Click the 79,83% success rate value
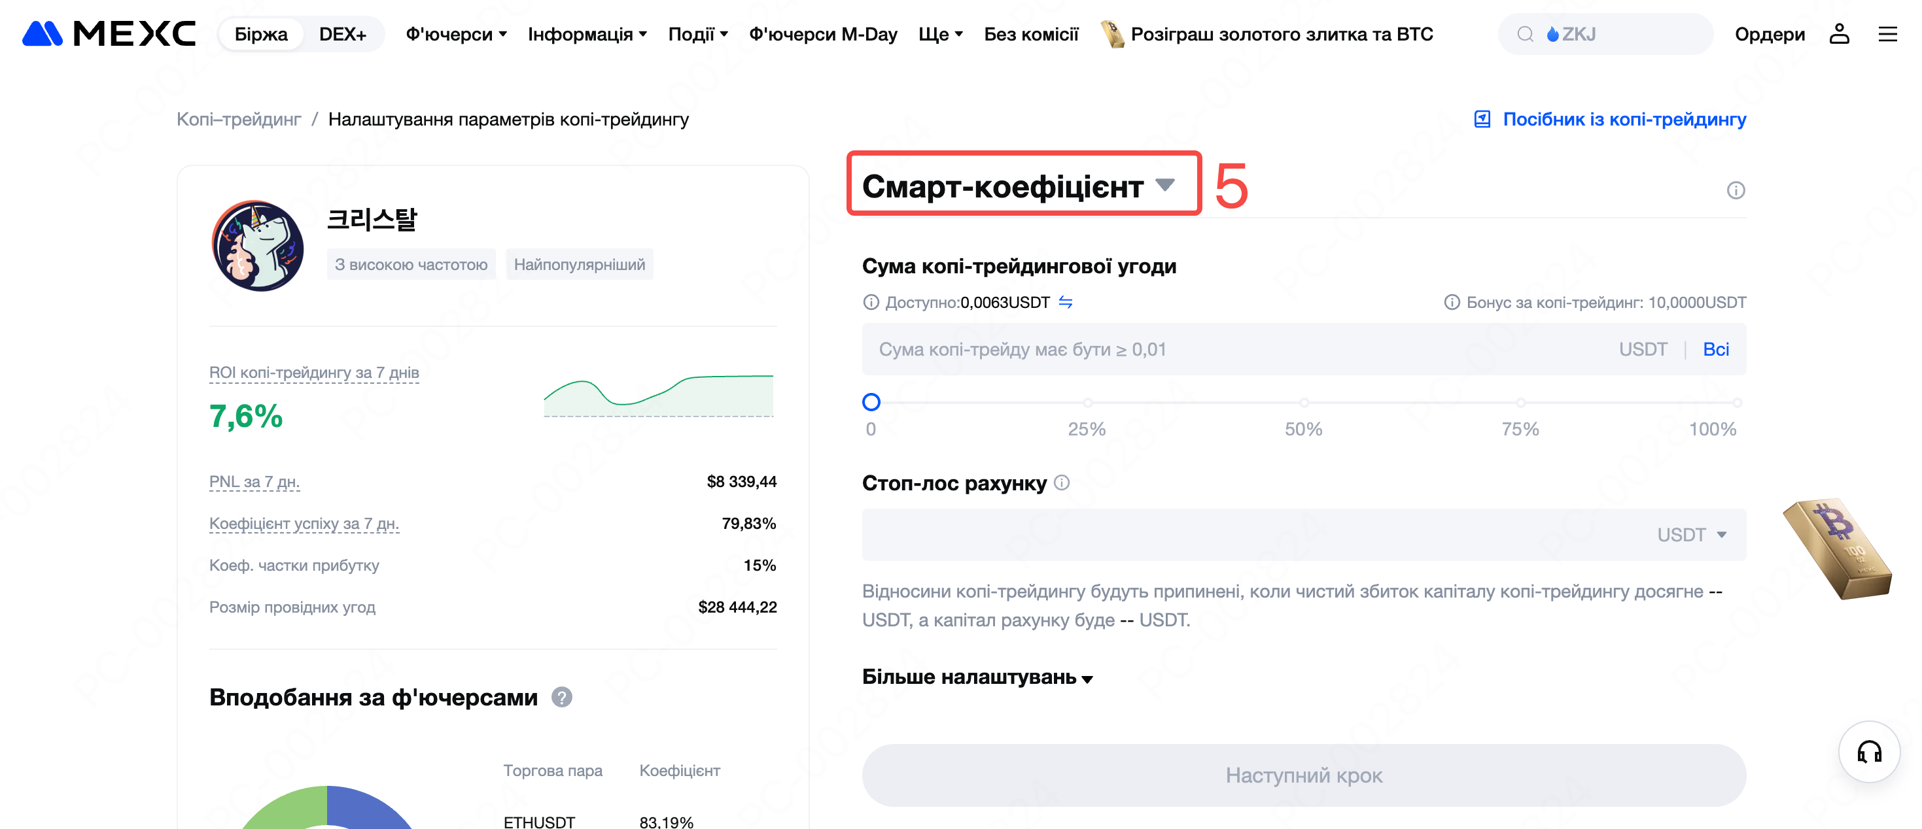The height and width of the screenshot is (829, 1922). 748,522
